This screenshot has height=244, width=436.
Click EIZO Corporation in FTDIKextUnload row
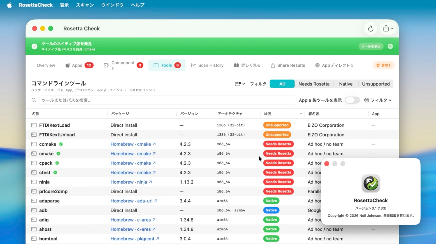coord(326,135)
